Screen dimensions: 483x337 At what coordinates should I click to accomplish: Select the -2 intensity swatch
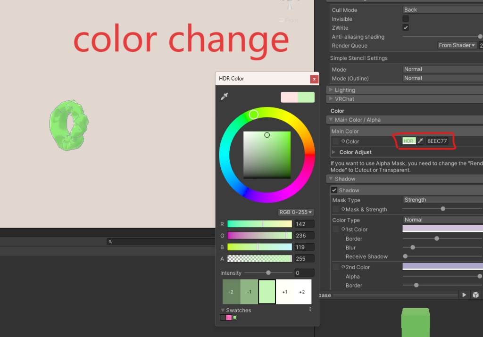coord(231,292)
